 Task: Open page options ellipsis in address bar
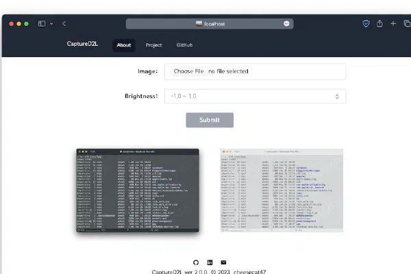286,23
